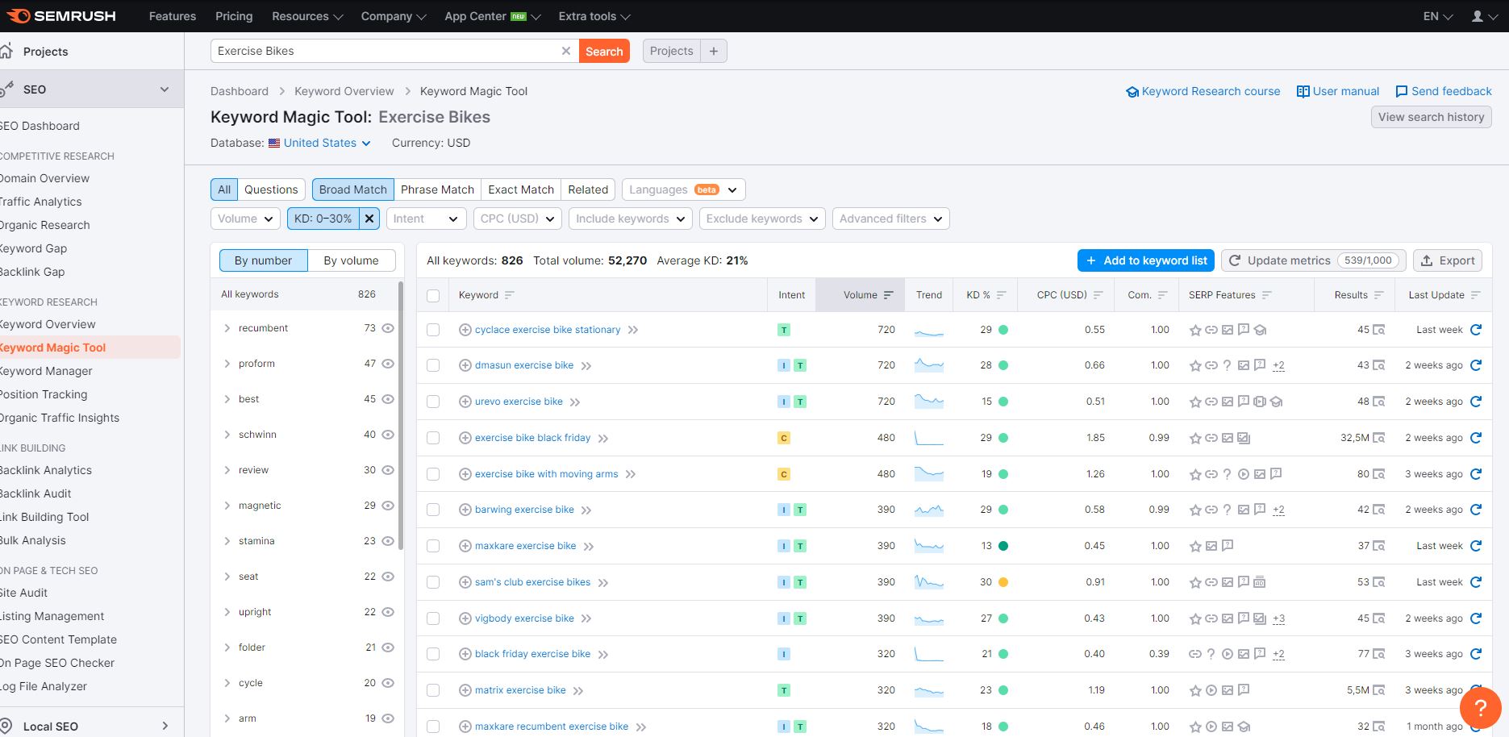Open the user account icon menu
This screenshot has width=1509, height=737.
click(1484, 16)
